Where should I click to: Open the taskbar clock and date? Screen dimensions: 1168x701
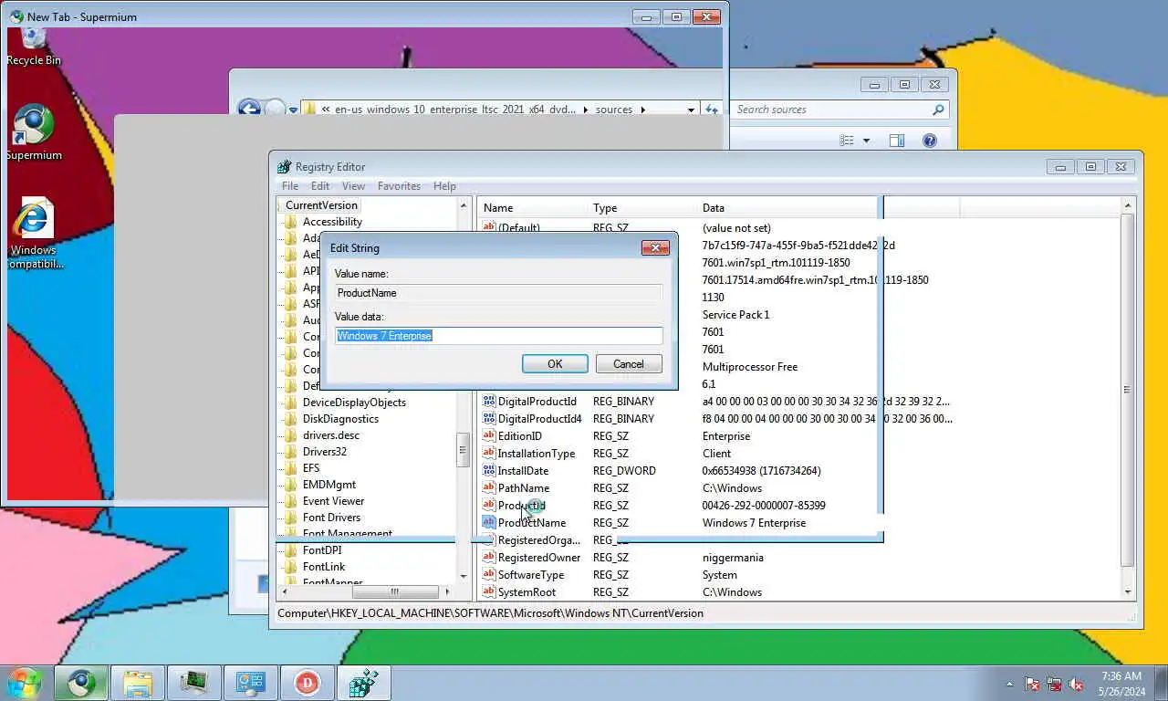coord(1121,684)
